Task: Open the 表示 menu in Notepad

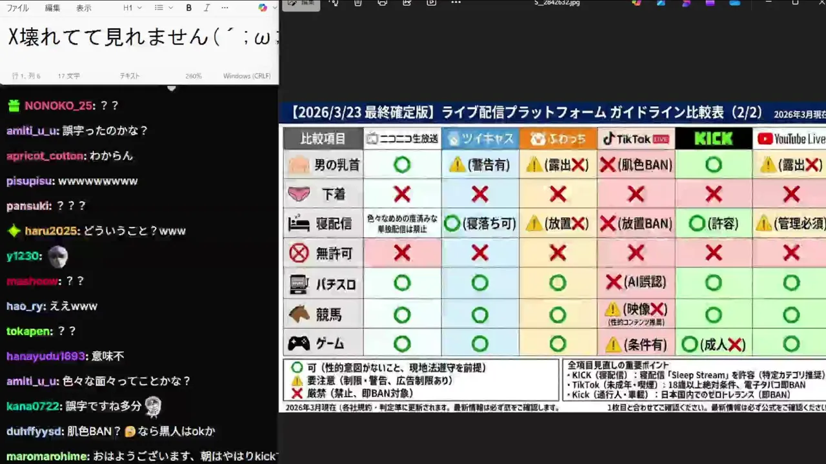Action: pyautogui.click(x=83, y=8)
